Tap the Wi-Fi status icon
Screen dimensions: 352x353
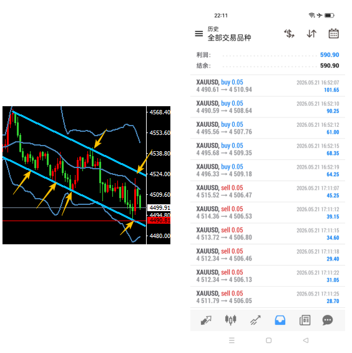[x=311, y=15]
